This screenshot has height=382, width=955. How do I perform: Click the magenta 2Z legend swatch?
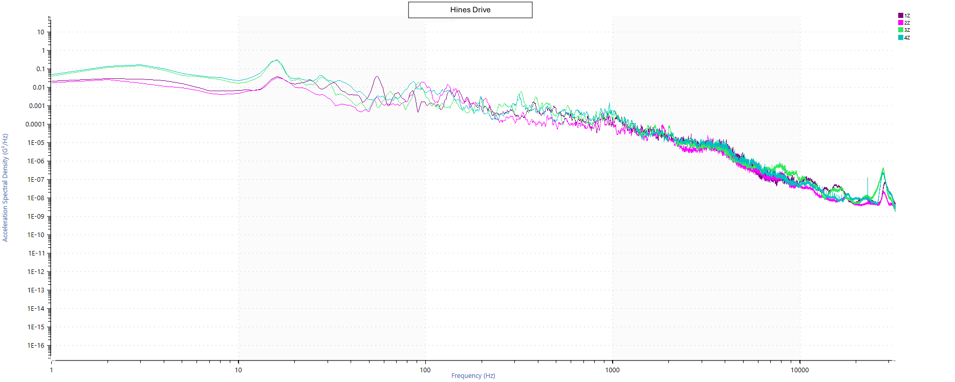tap(901, 23)
